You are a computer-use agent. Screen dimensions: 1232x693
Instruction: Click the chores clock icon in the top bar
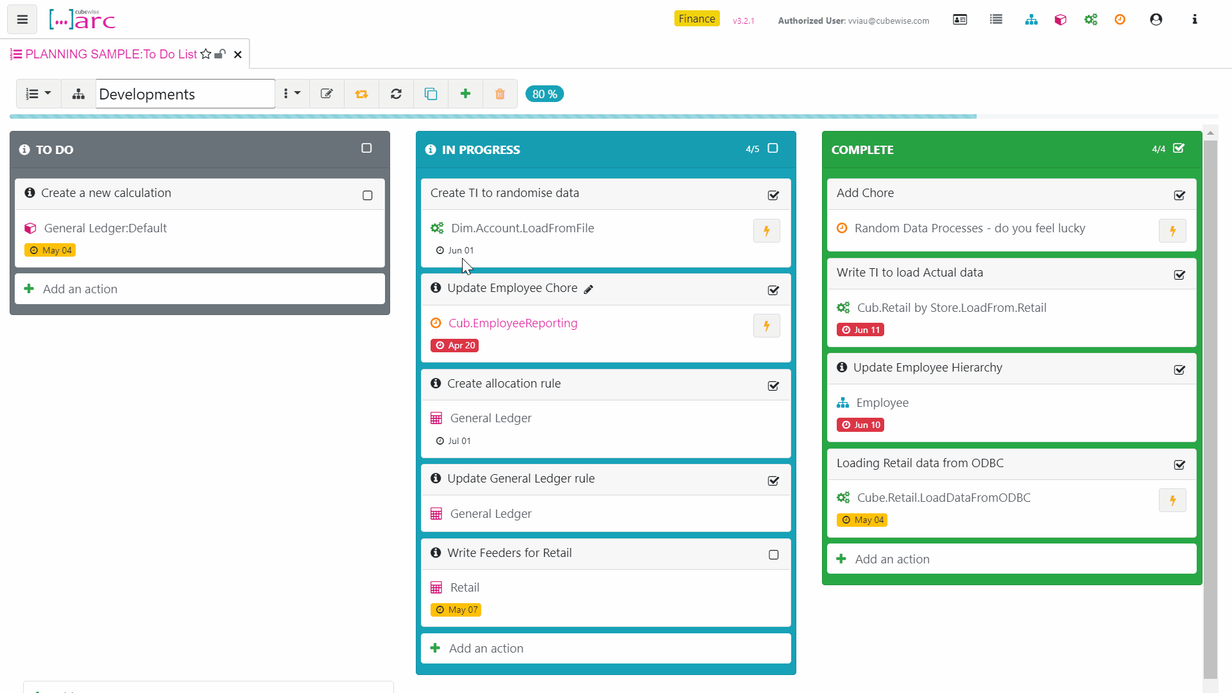1120,20
